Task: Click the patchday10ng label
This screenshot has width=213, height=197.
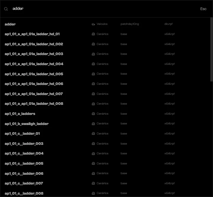Action: [x=130, y=24]
